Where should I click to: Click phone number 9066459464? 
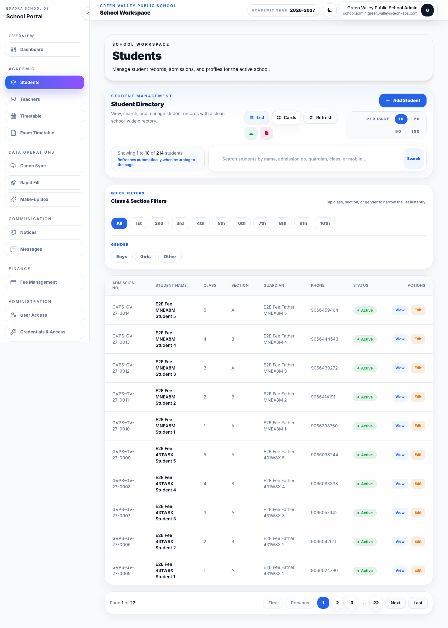pos(324,310)
